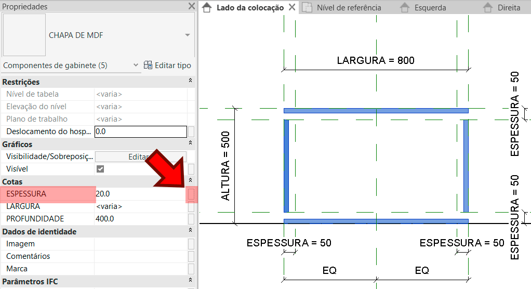
Task: Open the CHAPA DE MDF type selector dropdown
Action: pos(187,35)
